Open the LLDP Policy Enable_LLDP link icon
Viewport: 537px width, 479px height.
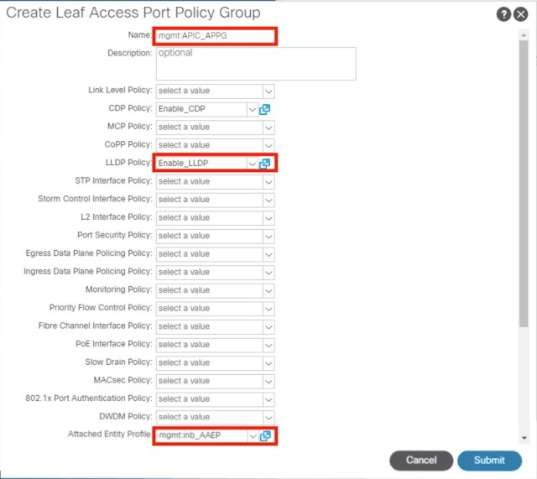pos(266,164)
